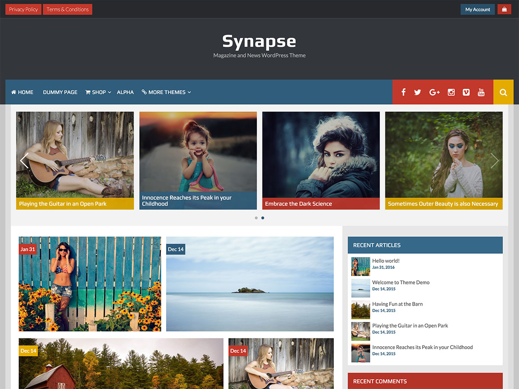Expand the SHOP dropdown menu

[x=98, y=92]
